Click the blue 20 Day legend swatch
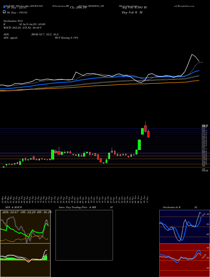The image size is (210, 277). click(4, 7)
